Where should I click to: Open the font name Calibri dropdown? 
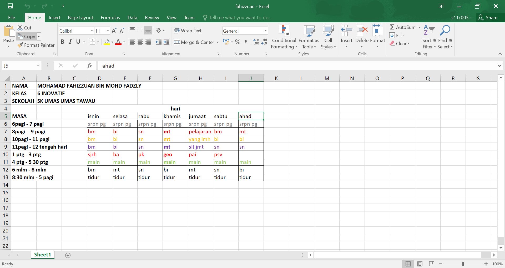[x=92, y=31]
